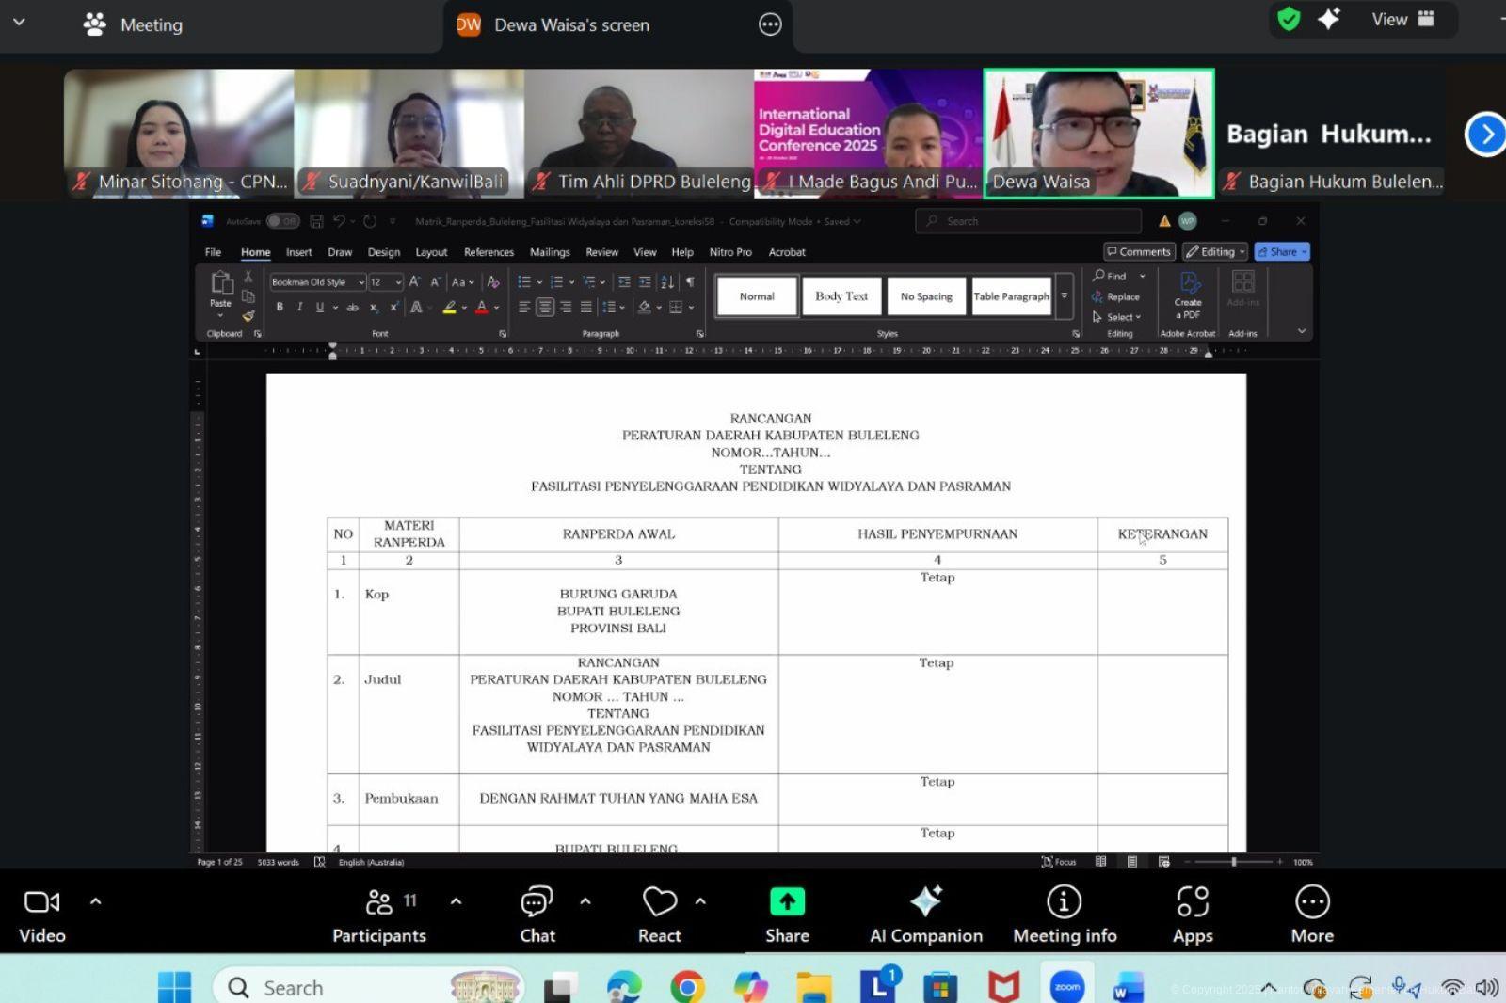Open the Zoom Apps panel
This screenshot has width=1506, height=1003.
click(x=1192, y=902)
